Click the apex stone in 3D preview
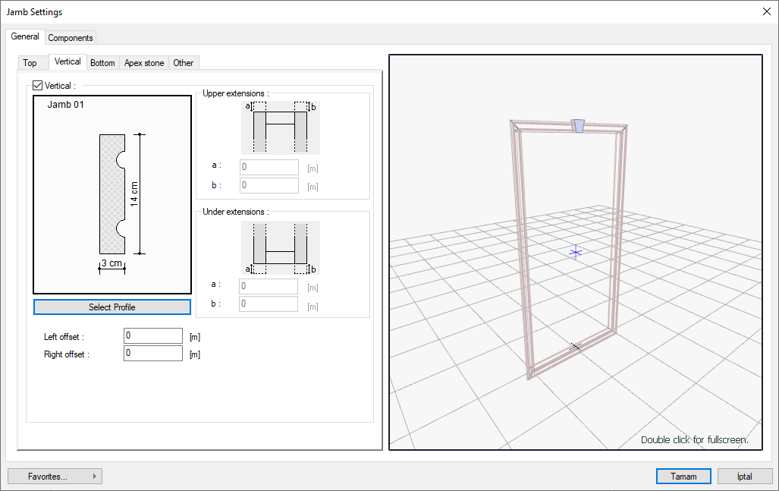 pos(578,126)
